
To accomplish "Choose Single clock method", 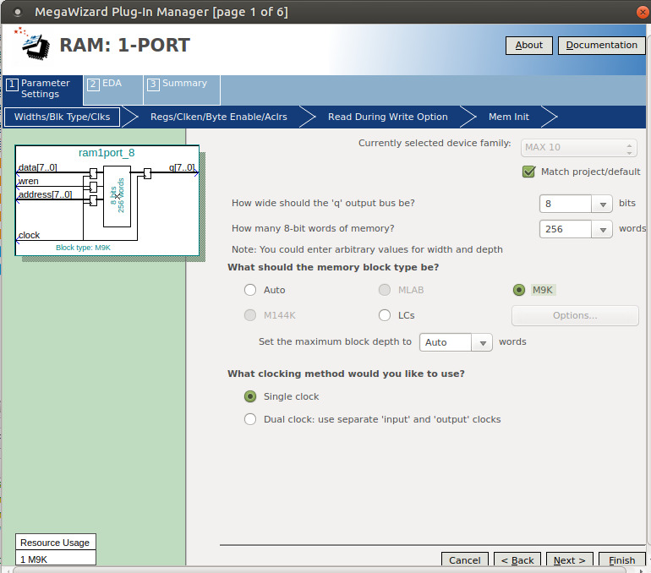I will 250,396.
